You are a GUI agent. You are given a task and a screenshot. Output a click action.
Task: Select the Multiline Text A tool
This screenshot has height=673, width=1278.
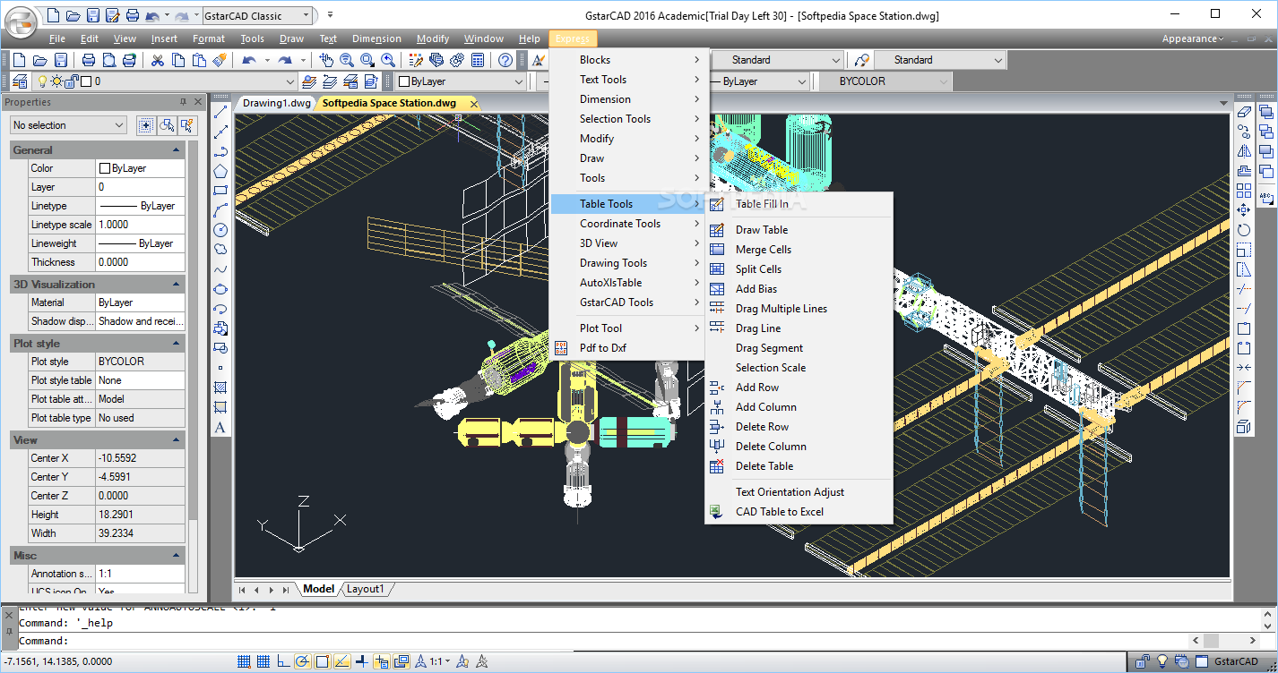220,427
